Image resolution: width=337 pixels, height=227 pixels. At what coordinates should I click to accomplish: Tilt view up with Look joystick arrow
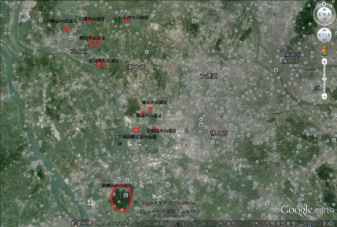click(x=324, y=9)
